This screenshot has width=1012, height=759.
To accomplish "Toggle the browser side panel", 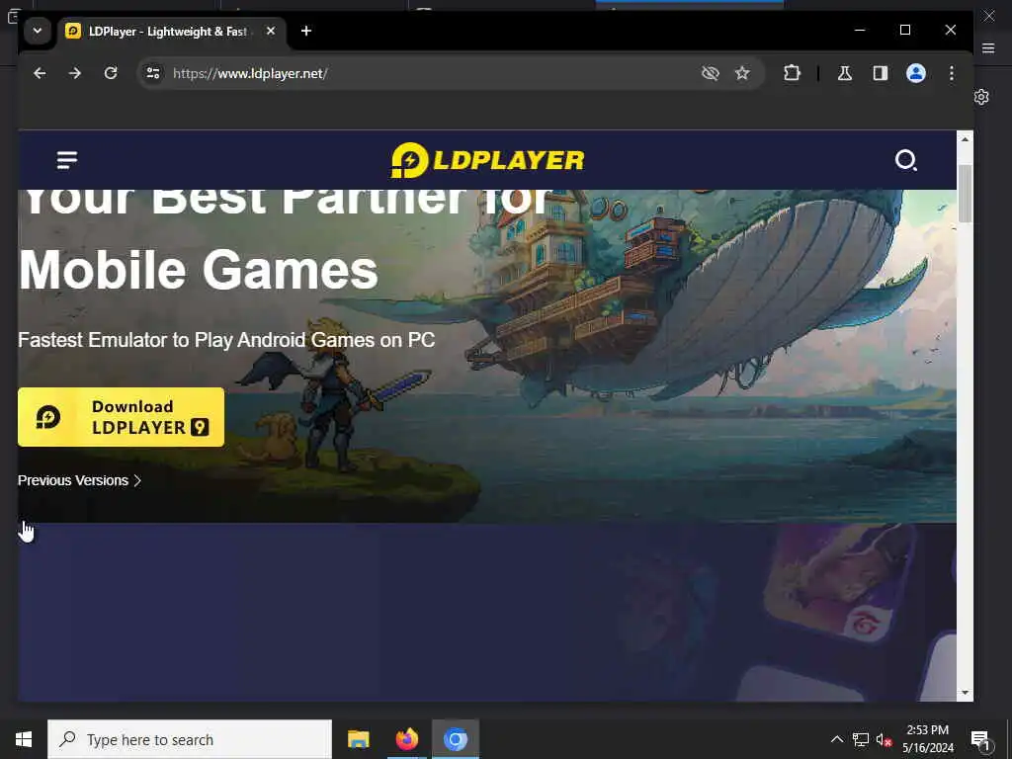I will point(881,73).
